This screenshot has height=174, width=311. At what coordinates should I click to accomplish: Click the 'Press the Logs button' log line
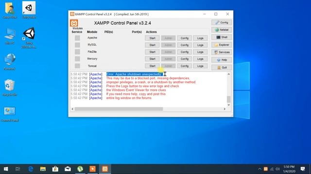[142, 86]
